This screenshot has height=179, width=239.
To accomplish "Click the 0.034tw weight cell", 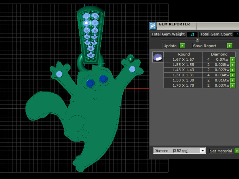I will point(222,75).
